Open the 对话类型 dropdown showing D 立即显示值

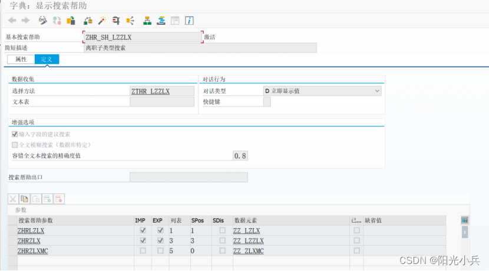322,91
